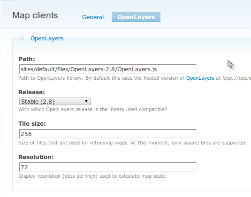Click the Map clients page heading
The width and height of the screenshot is (251, 197).
[35, 15]
